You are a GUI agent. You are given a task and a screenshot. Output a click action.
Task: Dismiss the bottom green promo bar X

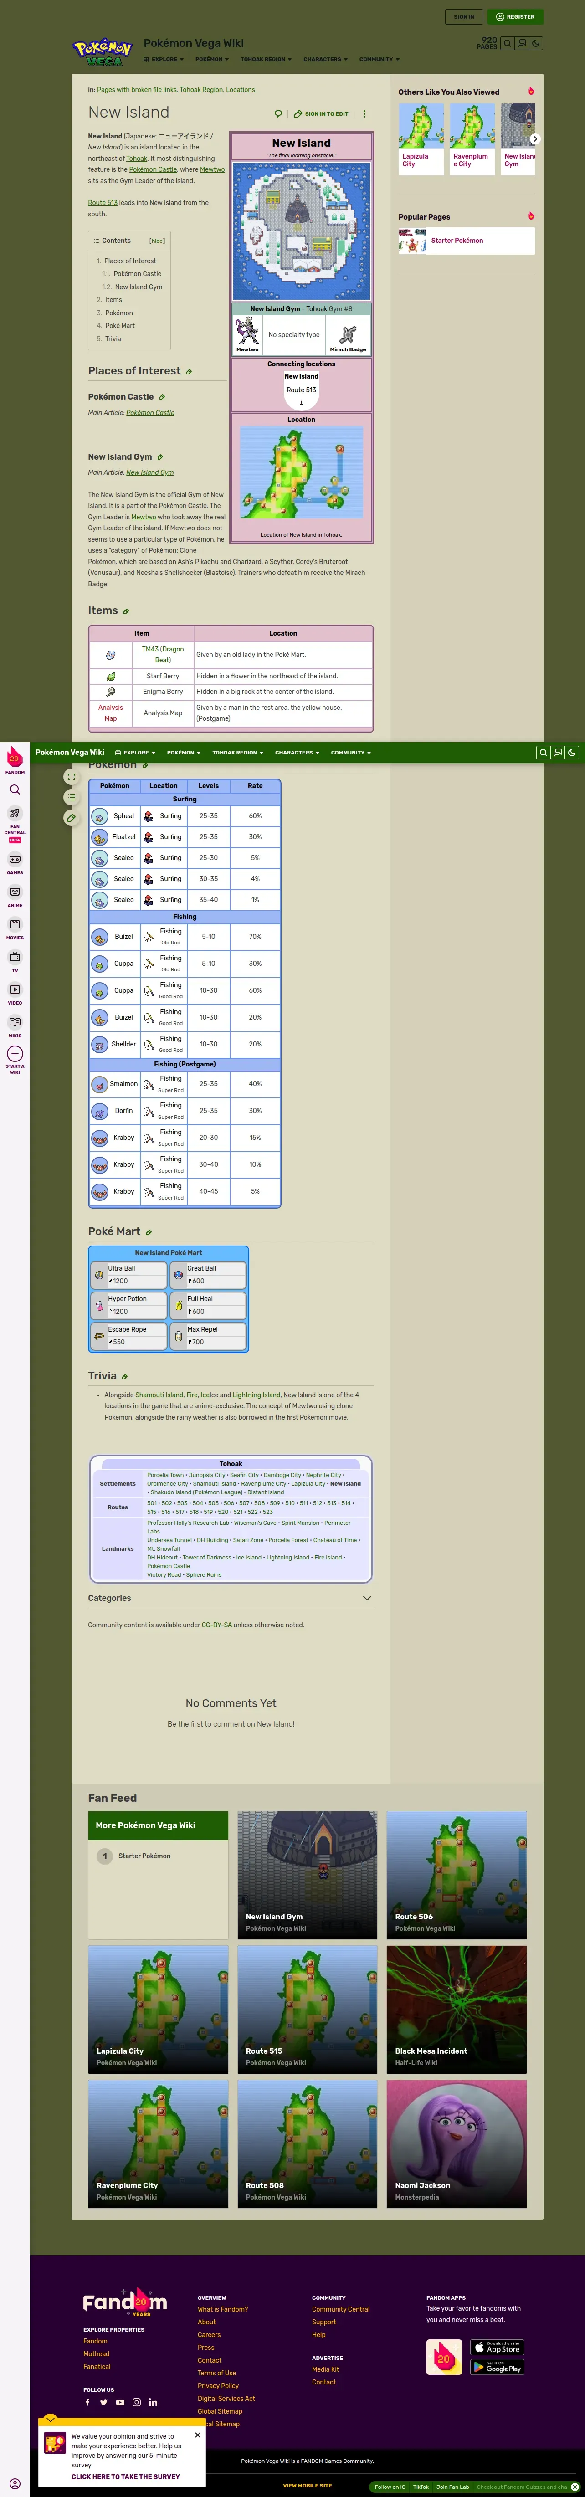[575, 2487]
